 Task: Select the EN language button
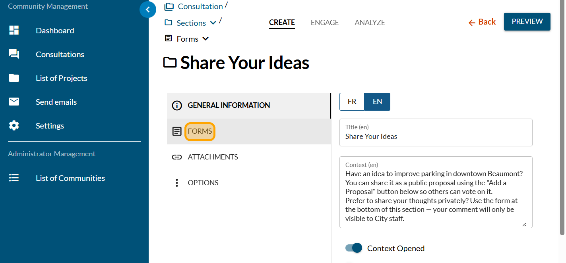coord(377,102)
